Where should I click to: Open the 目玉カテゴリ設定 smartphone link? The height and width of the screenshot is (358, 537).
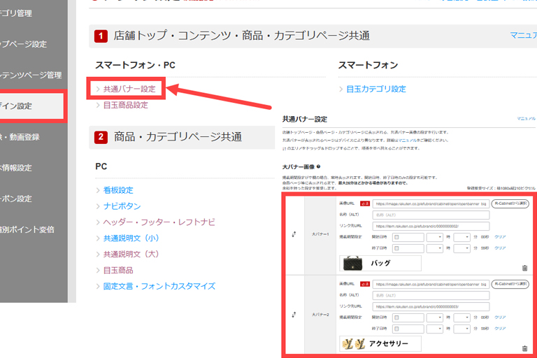point(376,89)
